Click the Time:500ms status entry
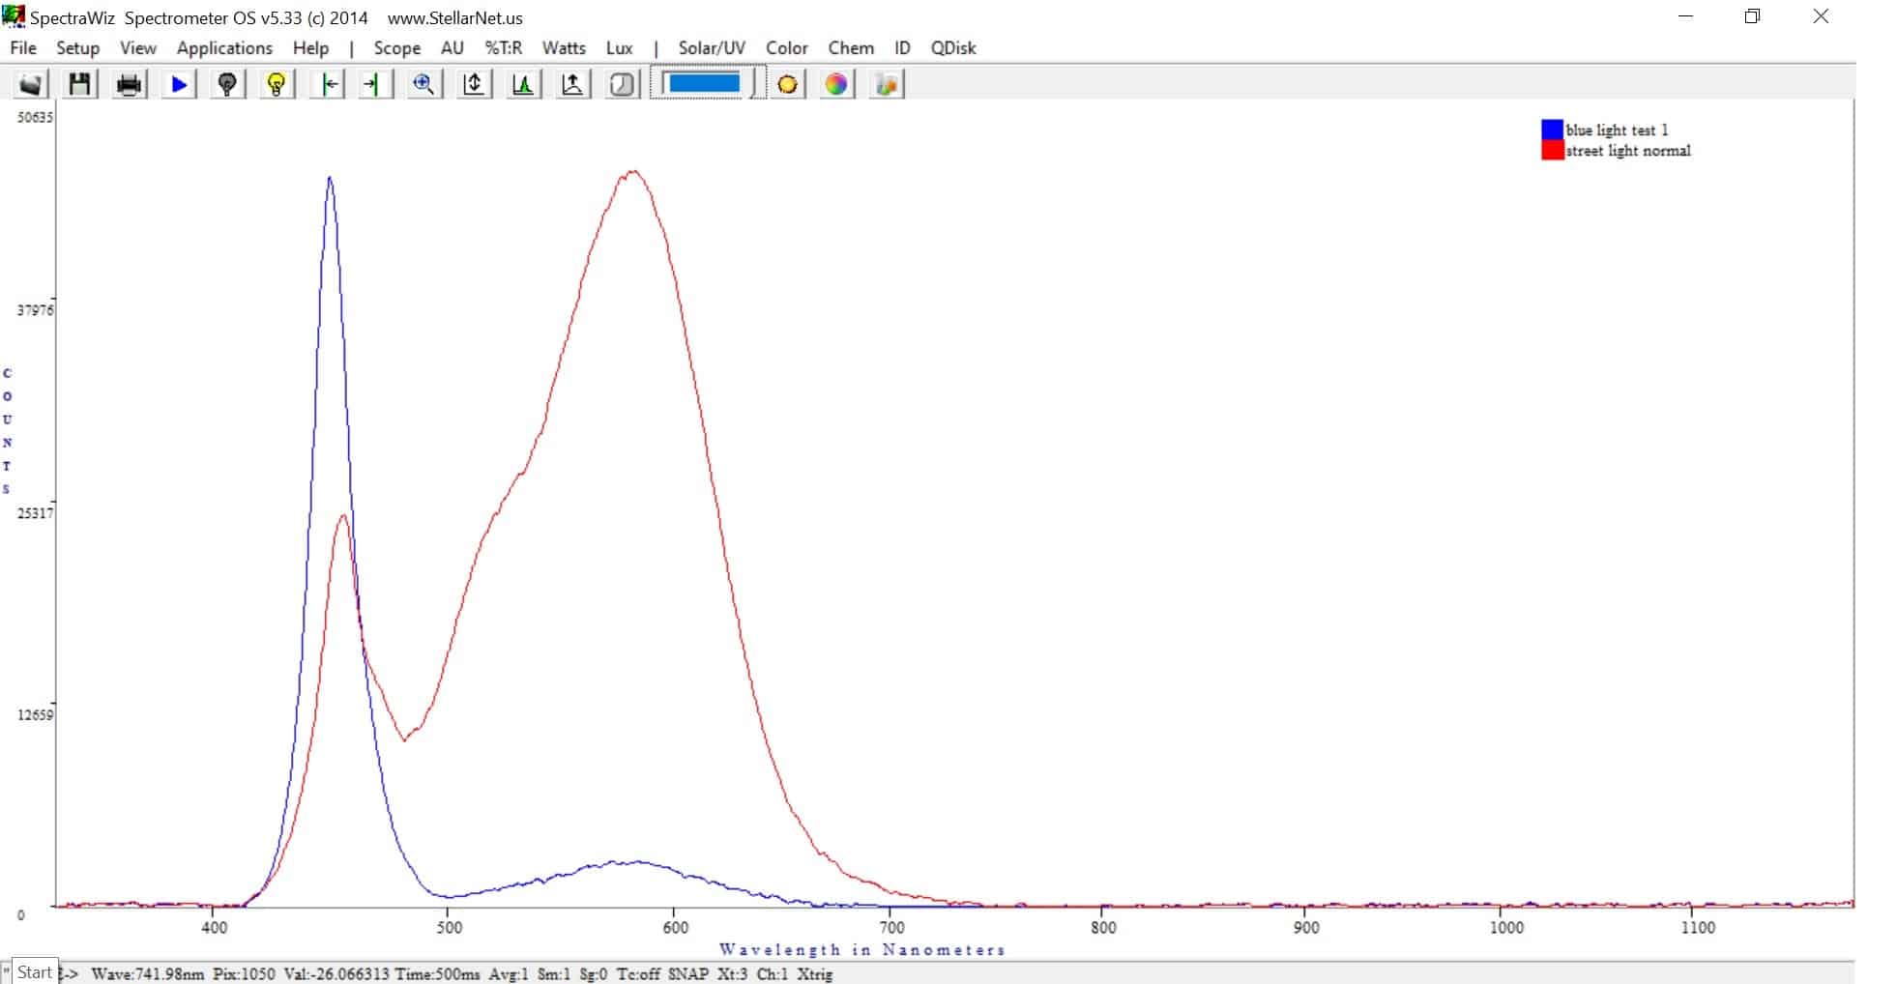The width and height of the screenshot is (1897, 984). tap(437, 974)
